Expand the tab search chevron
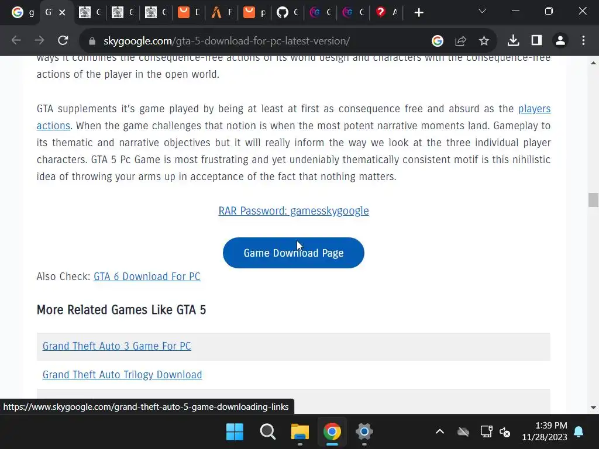Screen dimensions: 599x449 pyautogui.click(x=482, y=11)
